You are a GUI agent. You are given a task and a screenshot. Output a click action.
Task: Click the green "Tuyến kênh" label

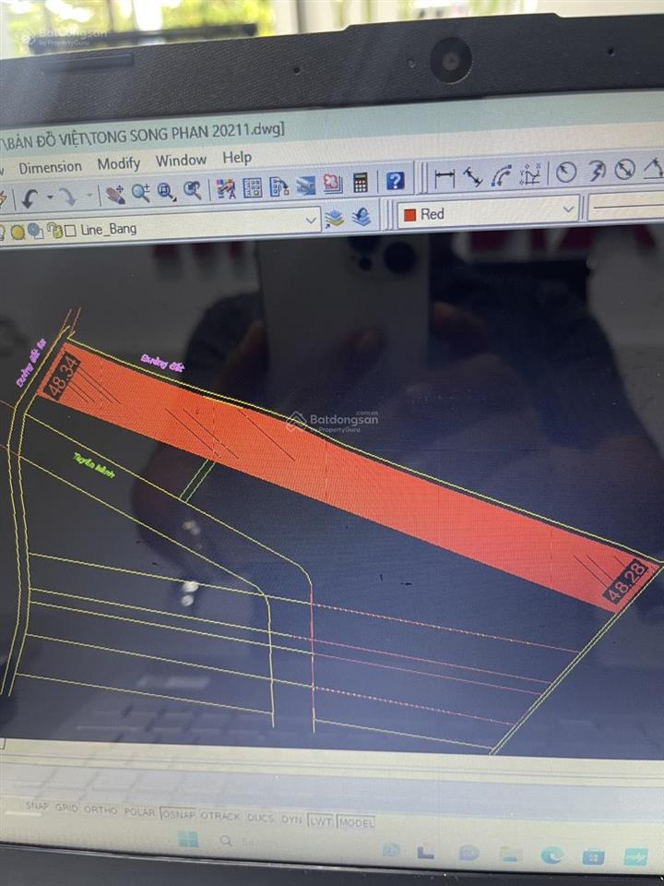coord(94,465)
